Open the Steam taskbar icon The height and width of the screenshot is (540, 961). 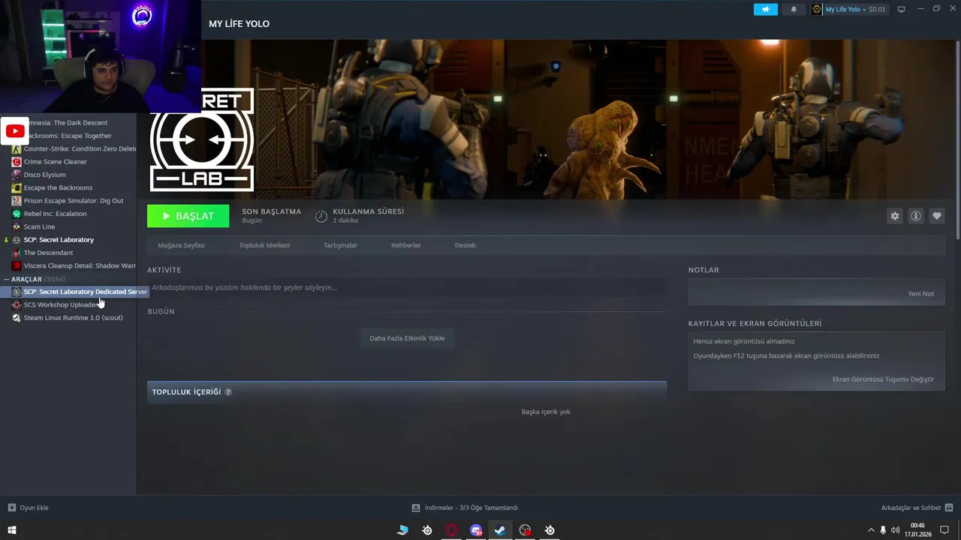tap(500, 530)
